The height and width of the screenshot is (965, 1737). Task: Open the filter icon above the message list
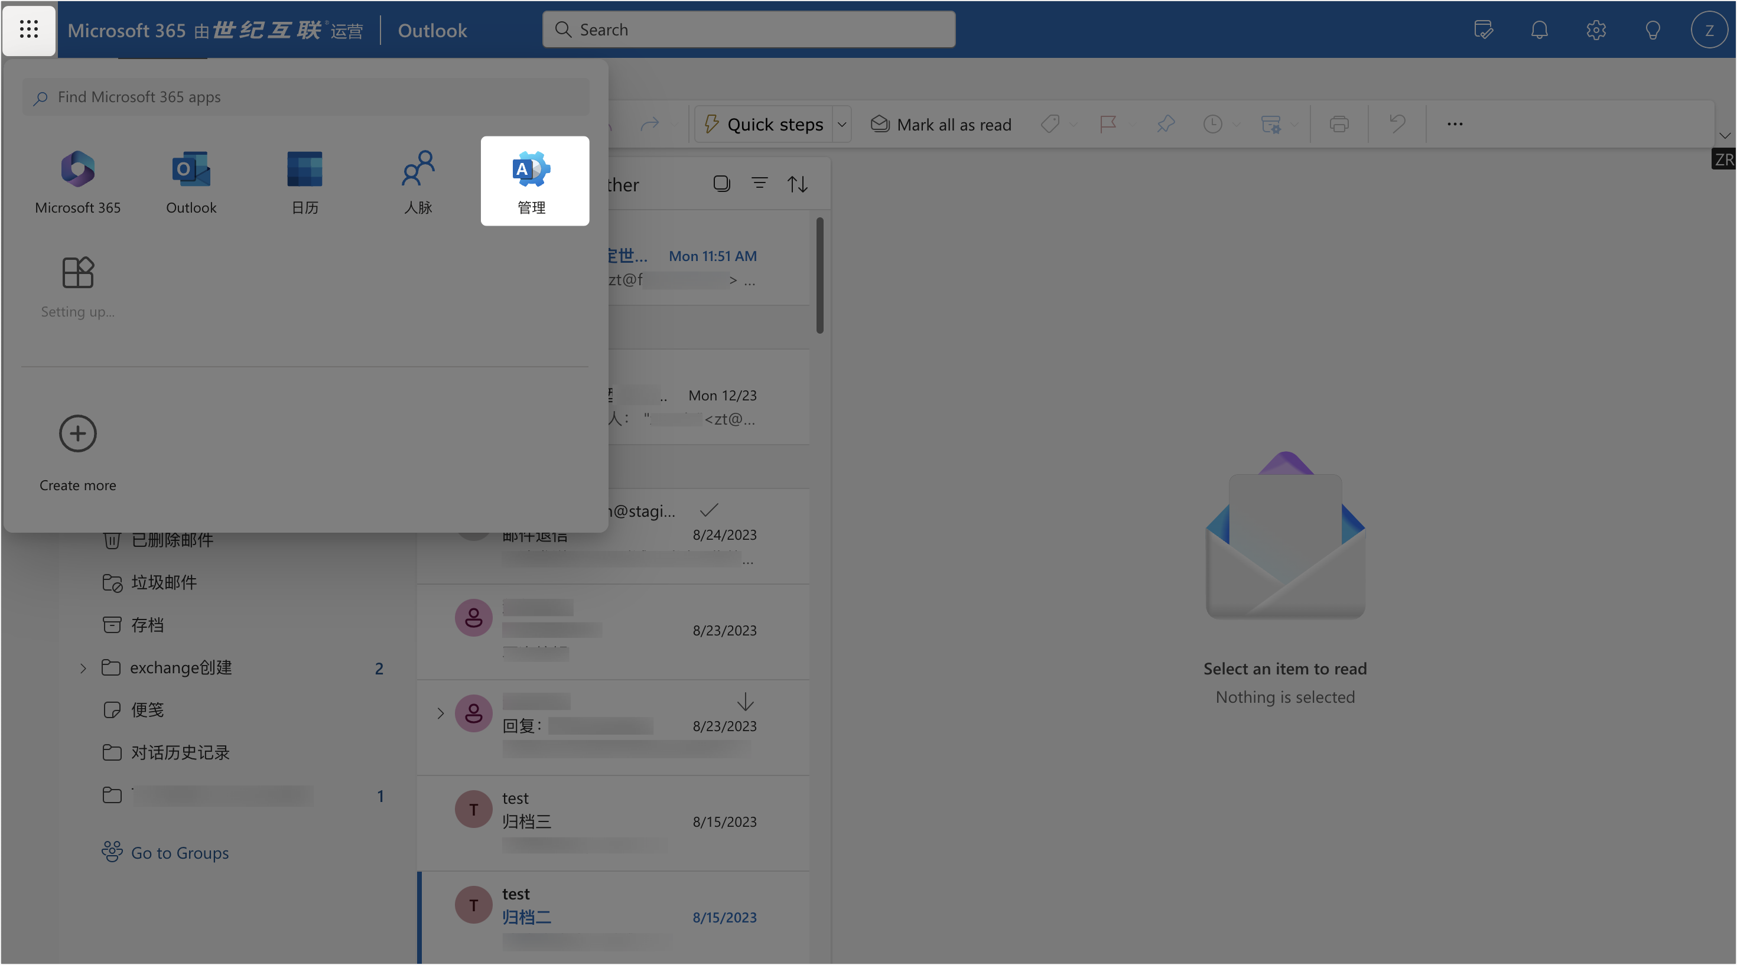tap(759, 183)
